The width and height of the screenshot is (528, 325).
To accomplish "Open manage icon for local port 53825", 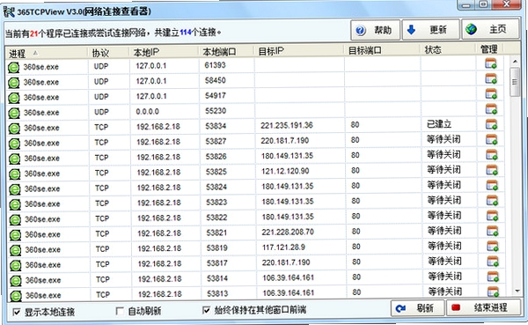I will coord(492,170).
